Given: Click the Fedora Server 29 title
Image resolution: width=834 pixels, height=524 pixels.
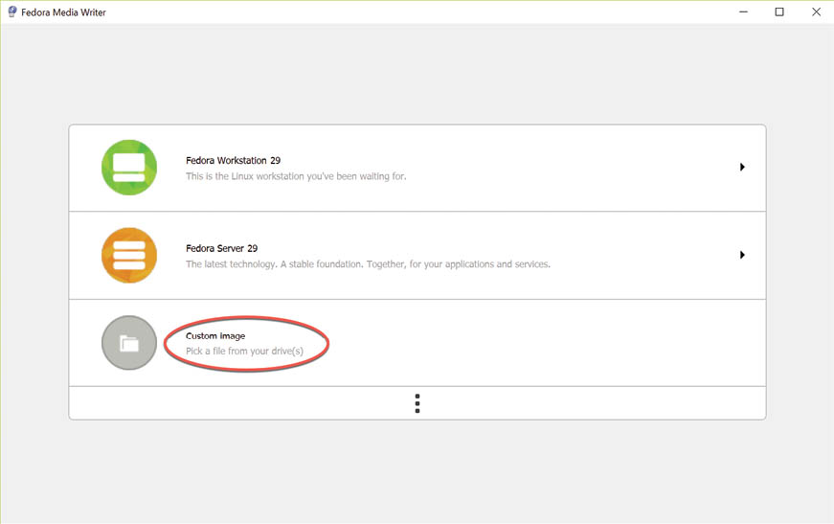Looking at the screenshot, I should tap(222, 248).
